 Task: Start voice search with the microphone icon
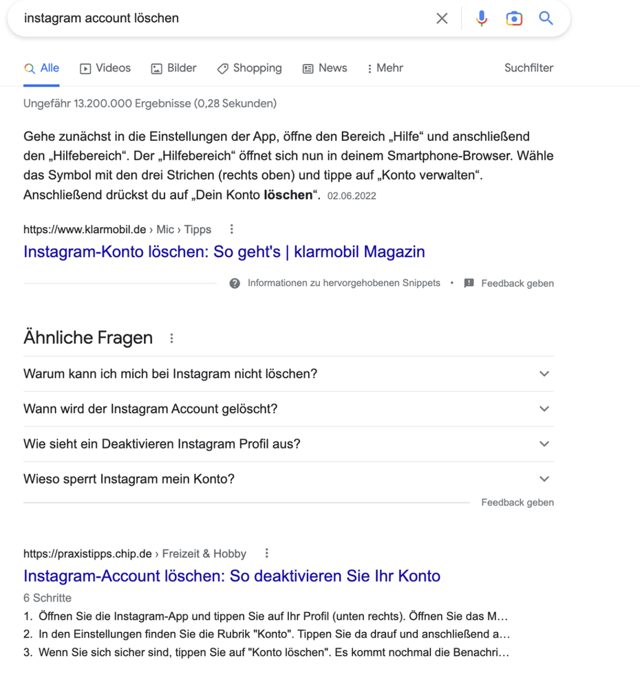(482, 19)
